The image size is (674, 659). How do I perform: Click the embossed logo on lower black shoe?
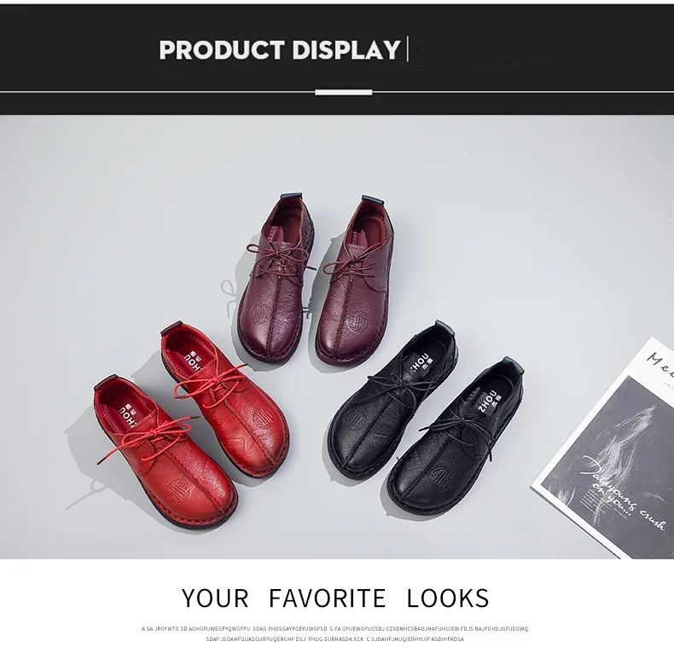(439, 475)
